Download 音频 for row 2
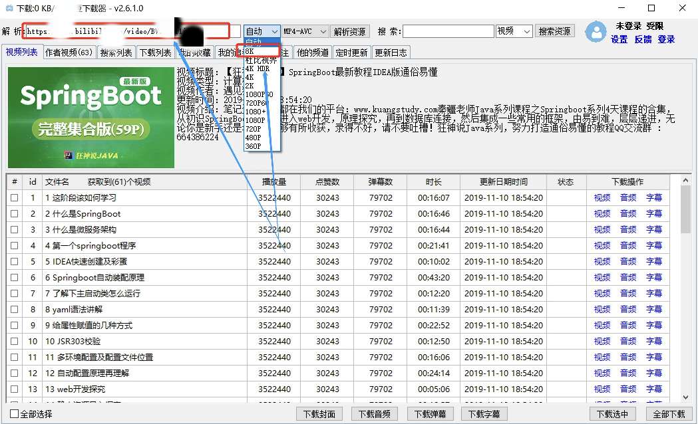698x424 pixels. (x=628, y=214)
